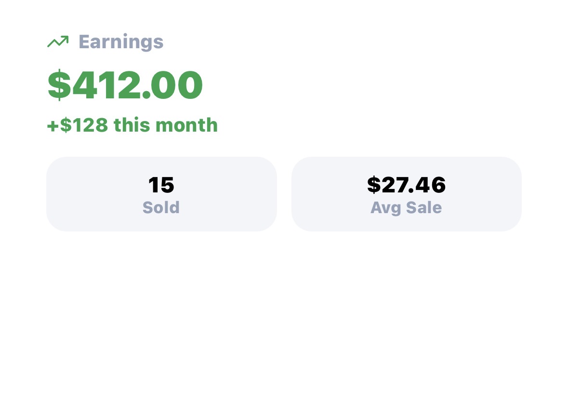568x393 pixels.
Task: Click the number 15 in Sold card
Action: coord(161,185)
